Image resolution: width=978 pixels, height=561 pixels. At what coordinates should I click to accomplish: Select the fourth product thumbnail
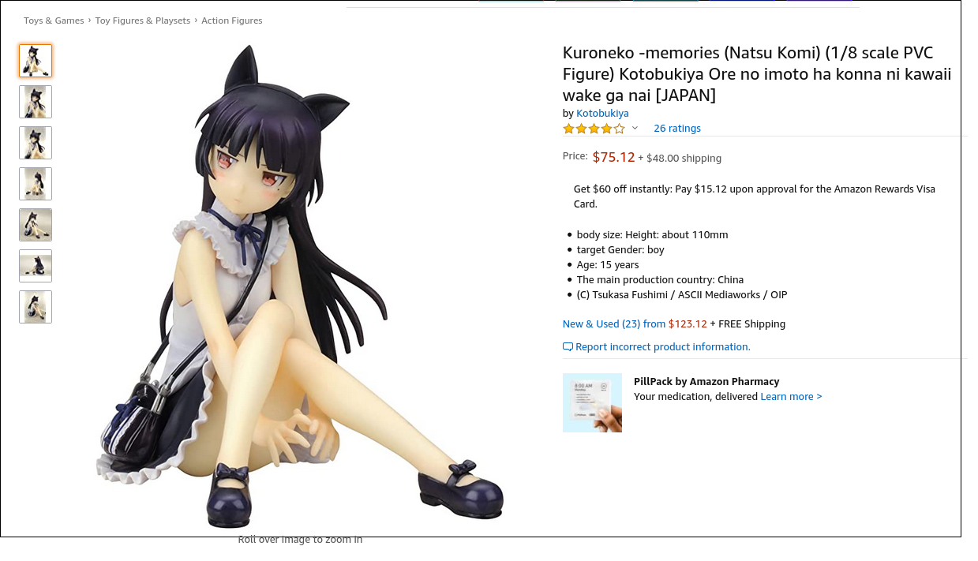(36, 184)
